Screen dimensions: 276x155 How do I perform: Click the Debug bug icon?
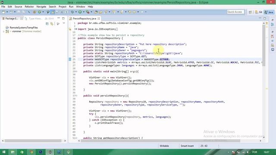[x=72, y=12]
